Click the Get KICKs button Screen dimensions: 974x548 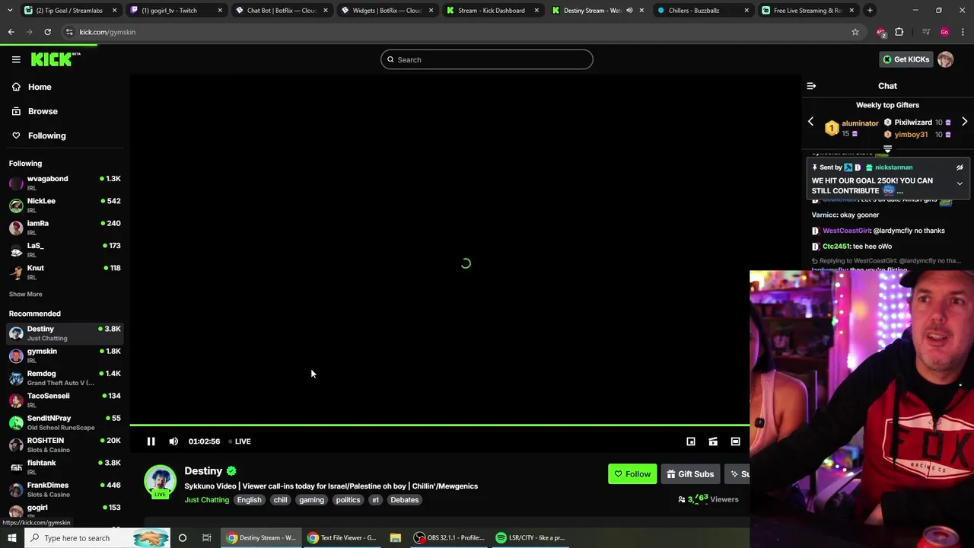point(906,59)
